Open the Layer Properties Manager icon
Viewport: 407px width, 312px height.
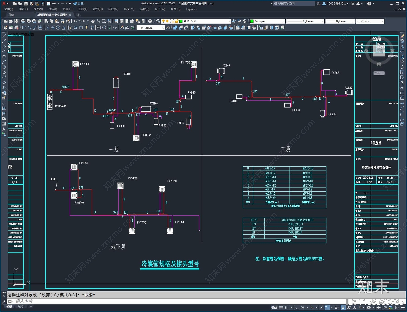pyautogui.click(x=158, y=21)
